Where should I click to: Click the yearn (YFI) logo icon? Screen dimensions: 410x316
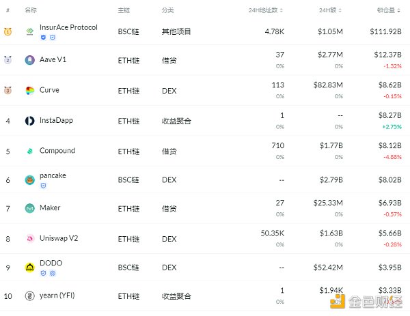click(x=30, y=296)
